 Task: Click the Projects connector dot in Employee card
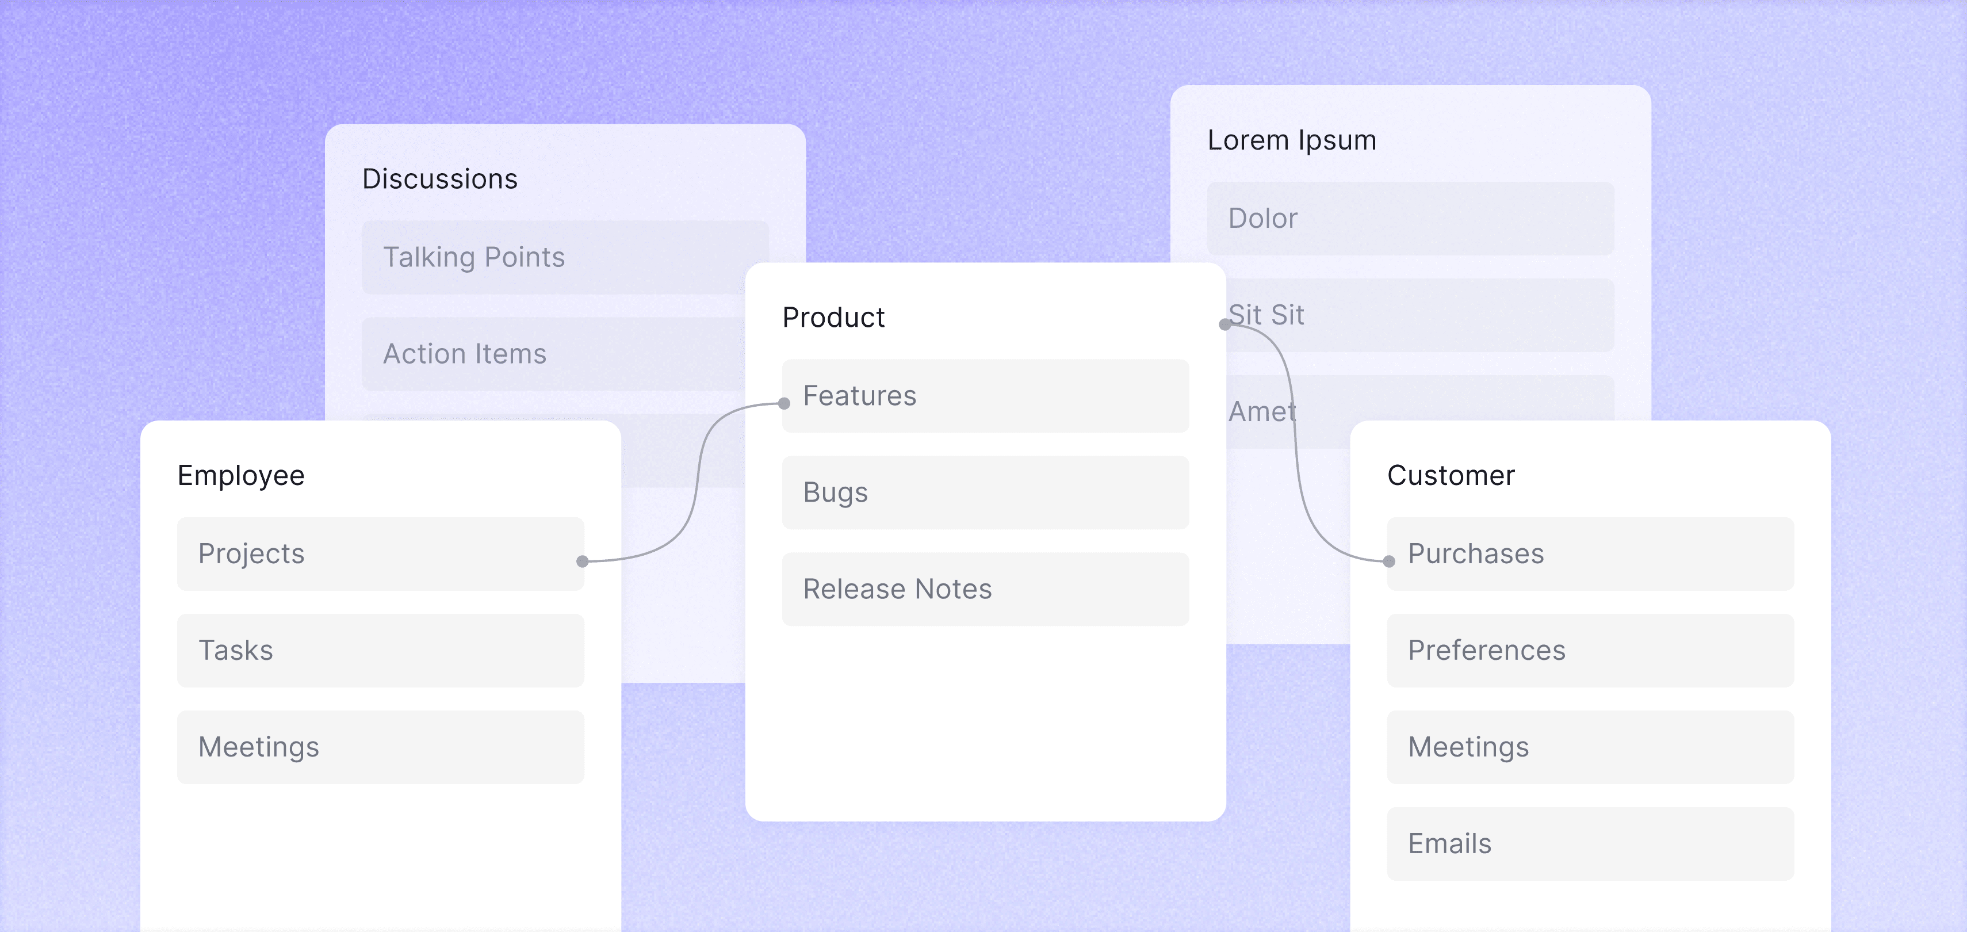point(582,562)
